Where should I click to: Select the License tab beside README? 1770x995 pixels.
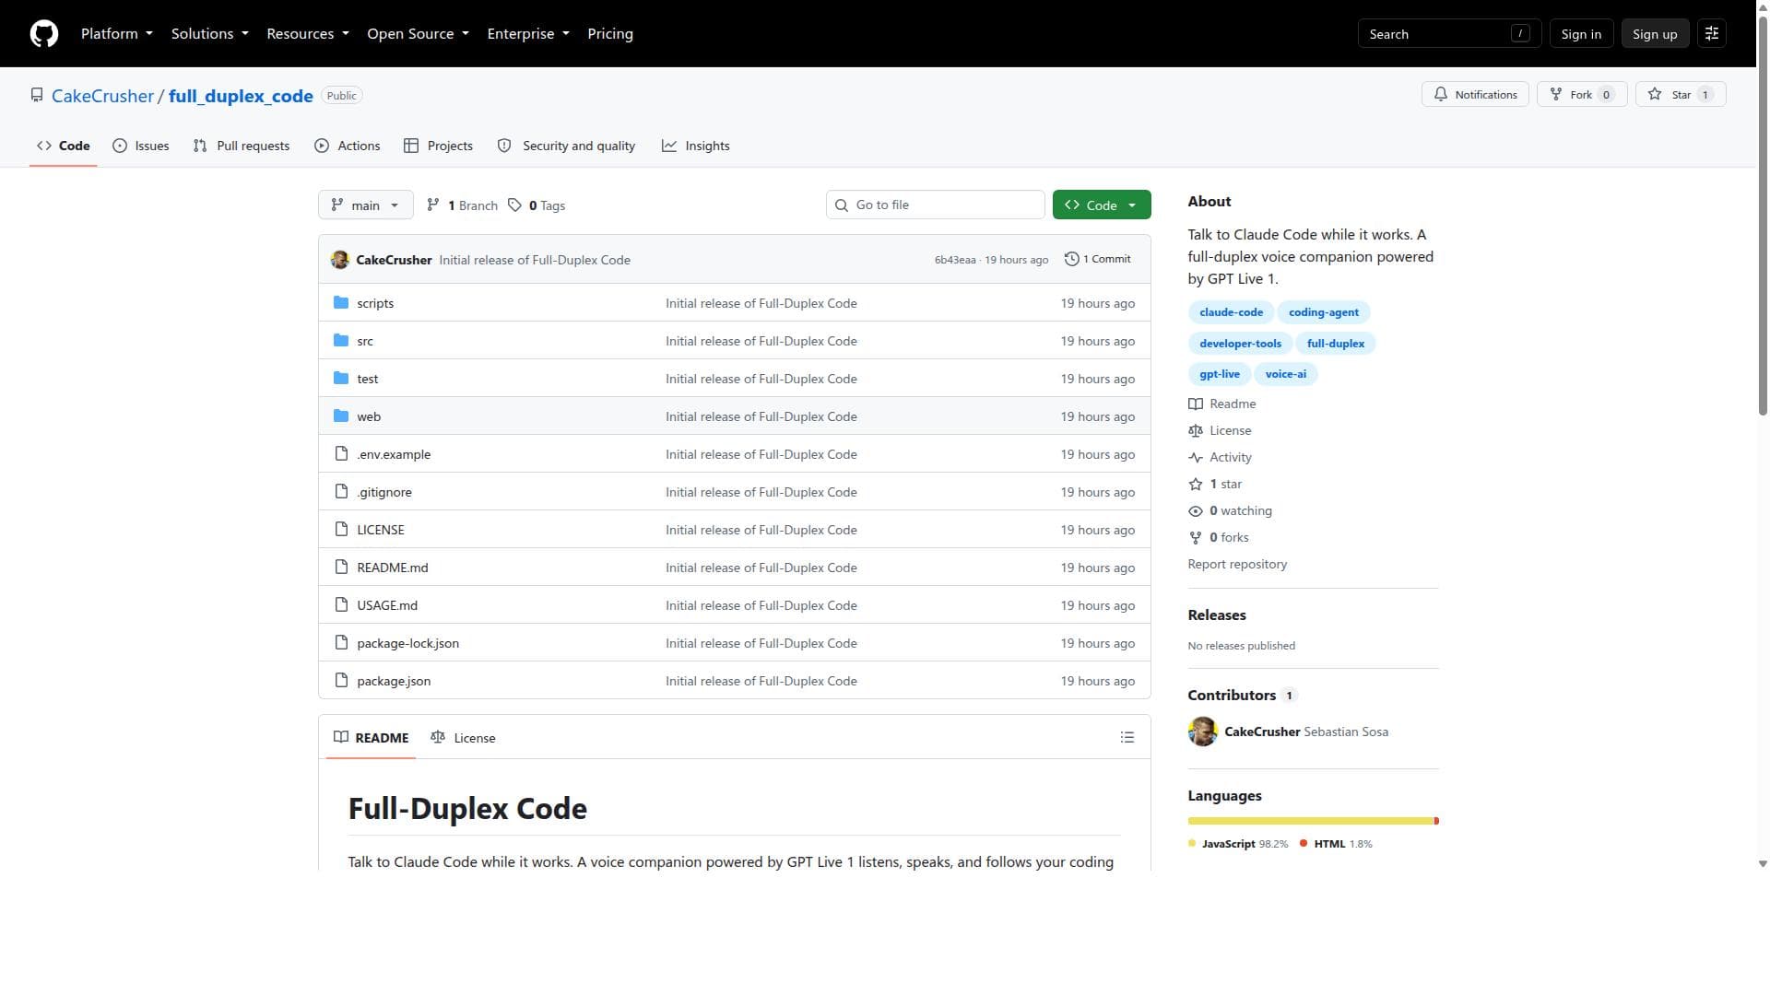[x=463, y=738]
